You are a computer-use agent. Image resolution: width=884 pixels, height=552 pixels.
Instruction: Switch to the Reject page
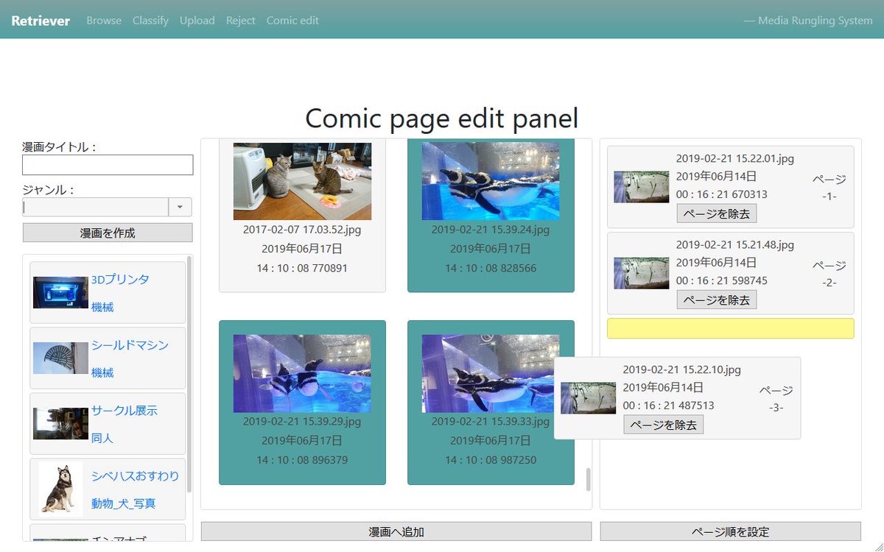[x=241, y=21]
